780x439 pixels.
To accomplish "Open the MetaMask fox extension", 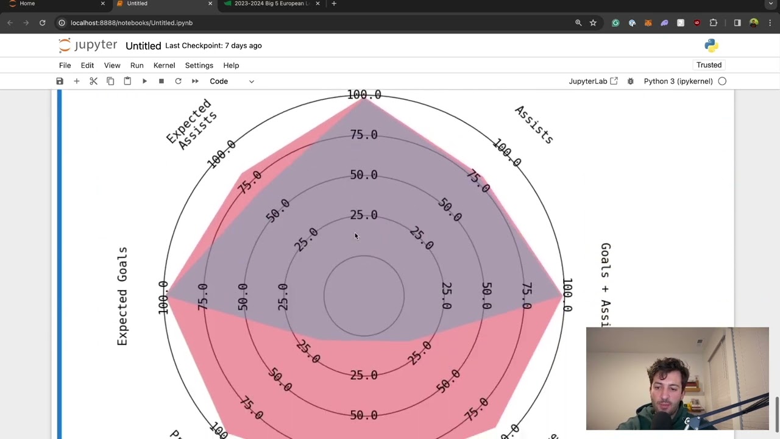I will [648, 23].
